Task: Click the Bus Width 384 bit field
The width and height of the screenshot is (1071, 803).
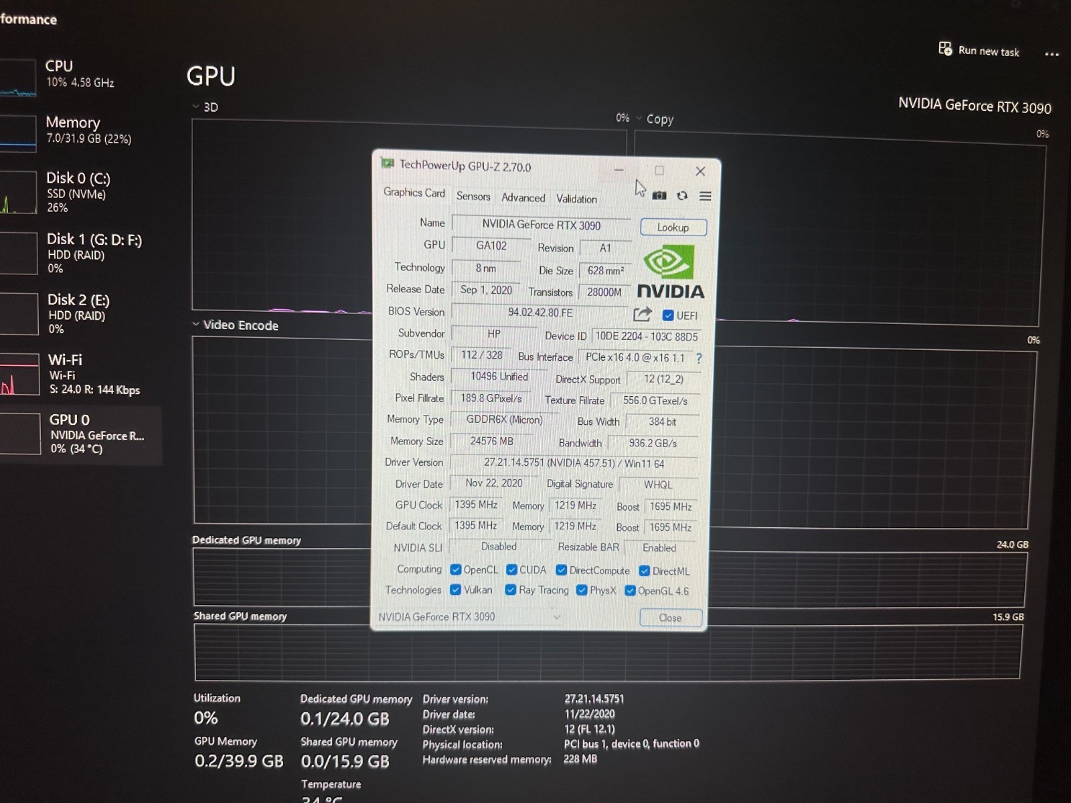Action: 662,422
